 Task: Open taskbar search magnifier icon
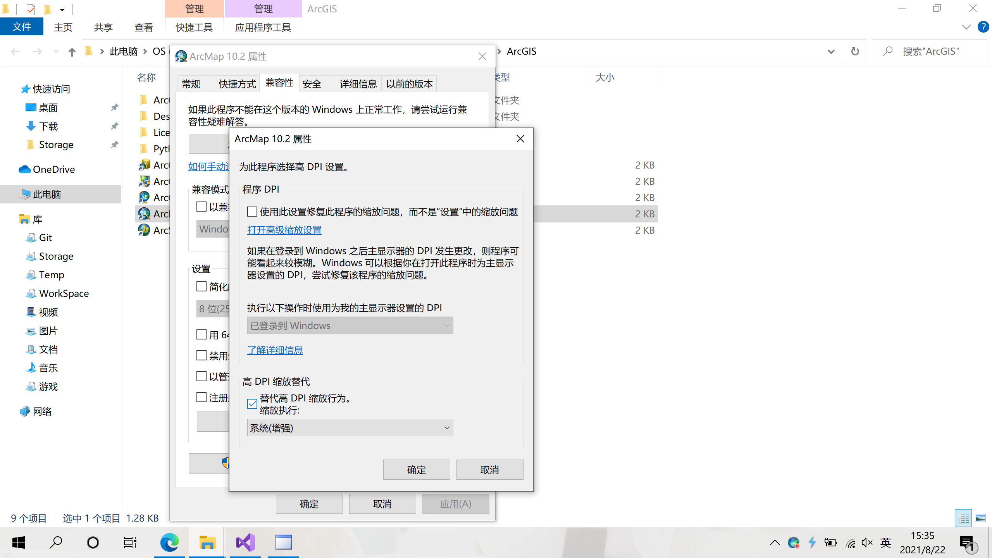tap(56, 542)
